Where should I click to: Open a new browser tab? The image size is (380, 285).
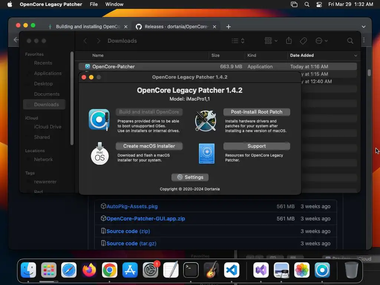229,27
